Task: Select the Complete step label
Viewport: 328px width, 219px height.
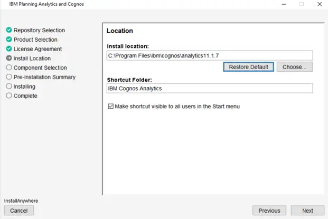Action: point(25,96)
